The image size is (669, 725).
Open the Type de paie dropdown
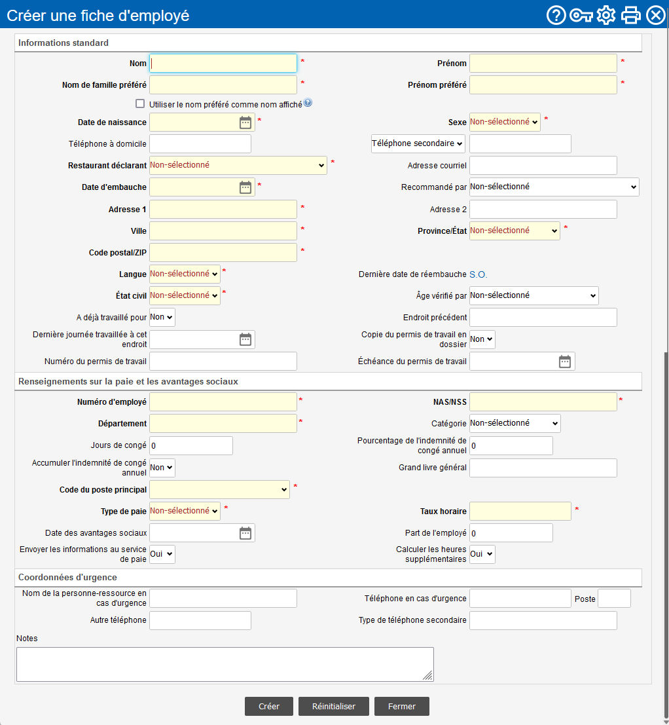coord(185,511)
